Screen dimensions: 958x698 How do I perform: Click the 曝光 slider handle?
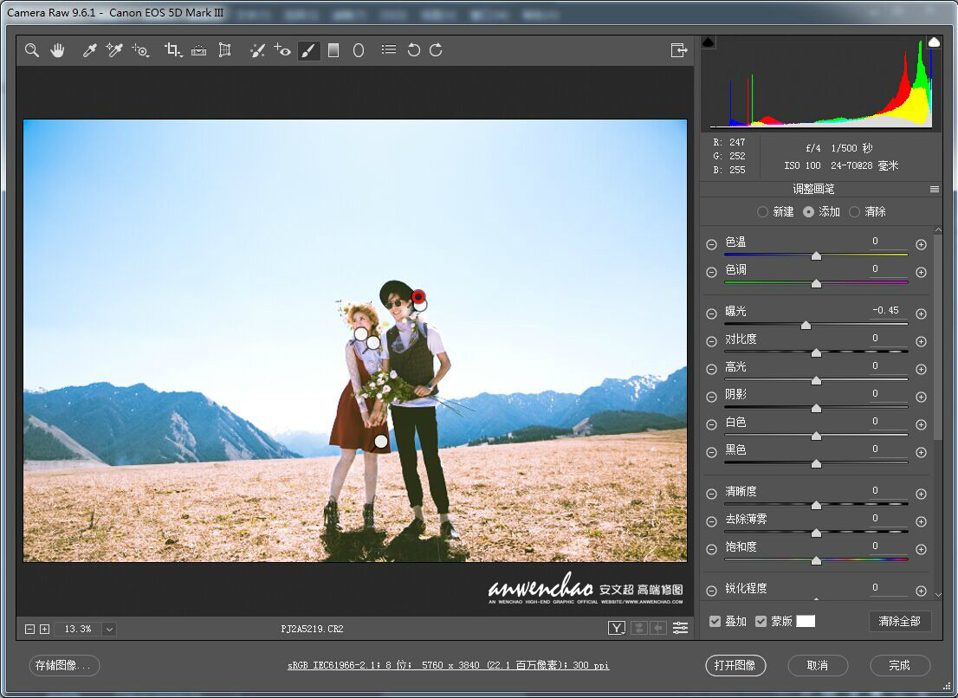(806, 326)
